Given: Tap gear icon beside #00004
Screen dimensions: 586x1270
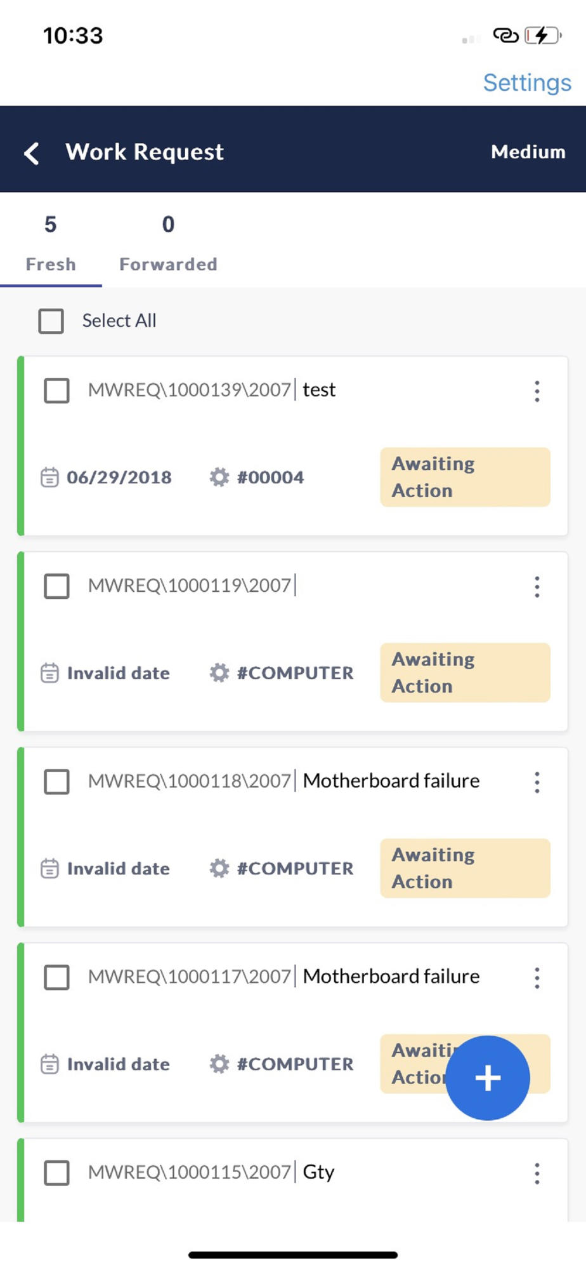Looking at the screenshot, I should click(219, 477).
